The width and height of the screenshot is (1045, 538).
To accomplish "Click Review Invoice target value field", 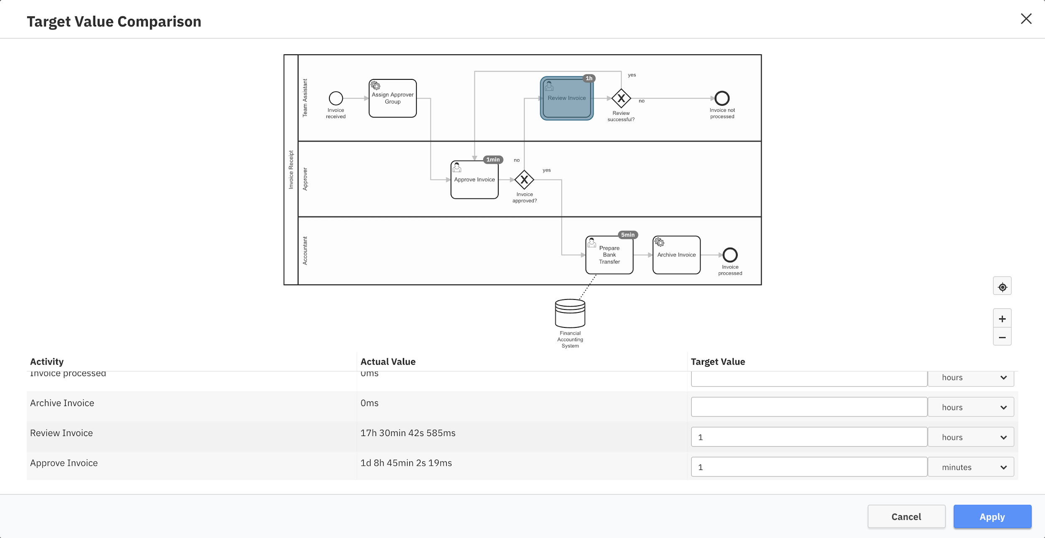I will point(808,437).
